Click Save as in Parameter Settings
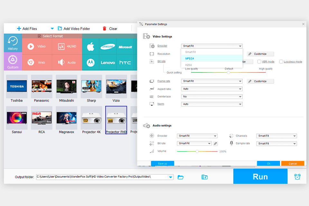This screenshot has width=309, height=206. pos(162,163)
